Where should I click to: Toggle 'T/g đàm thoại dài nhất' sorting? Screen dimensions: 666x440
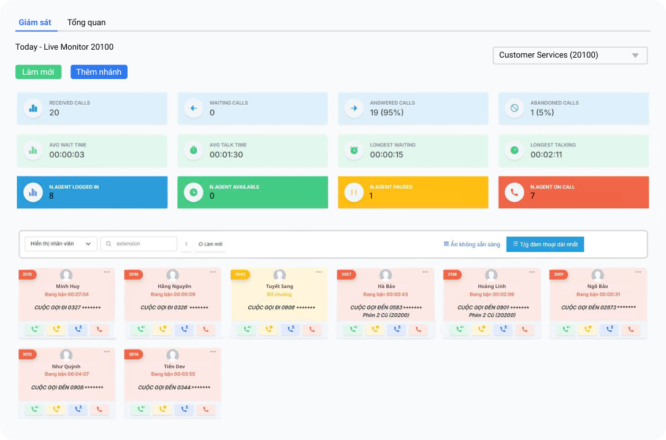(x=545, y=244)
